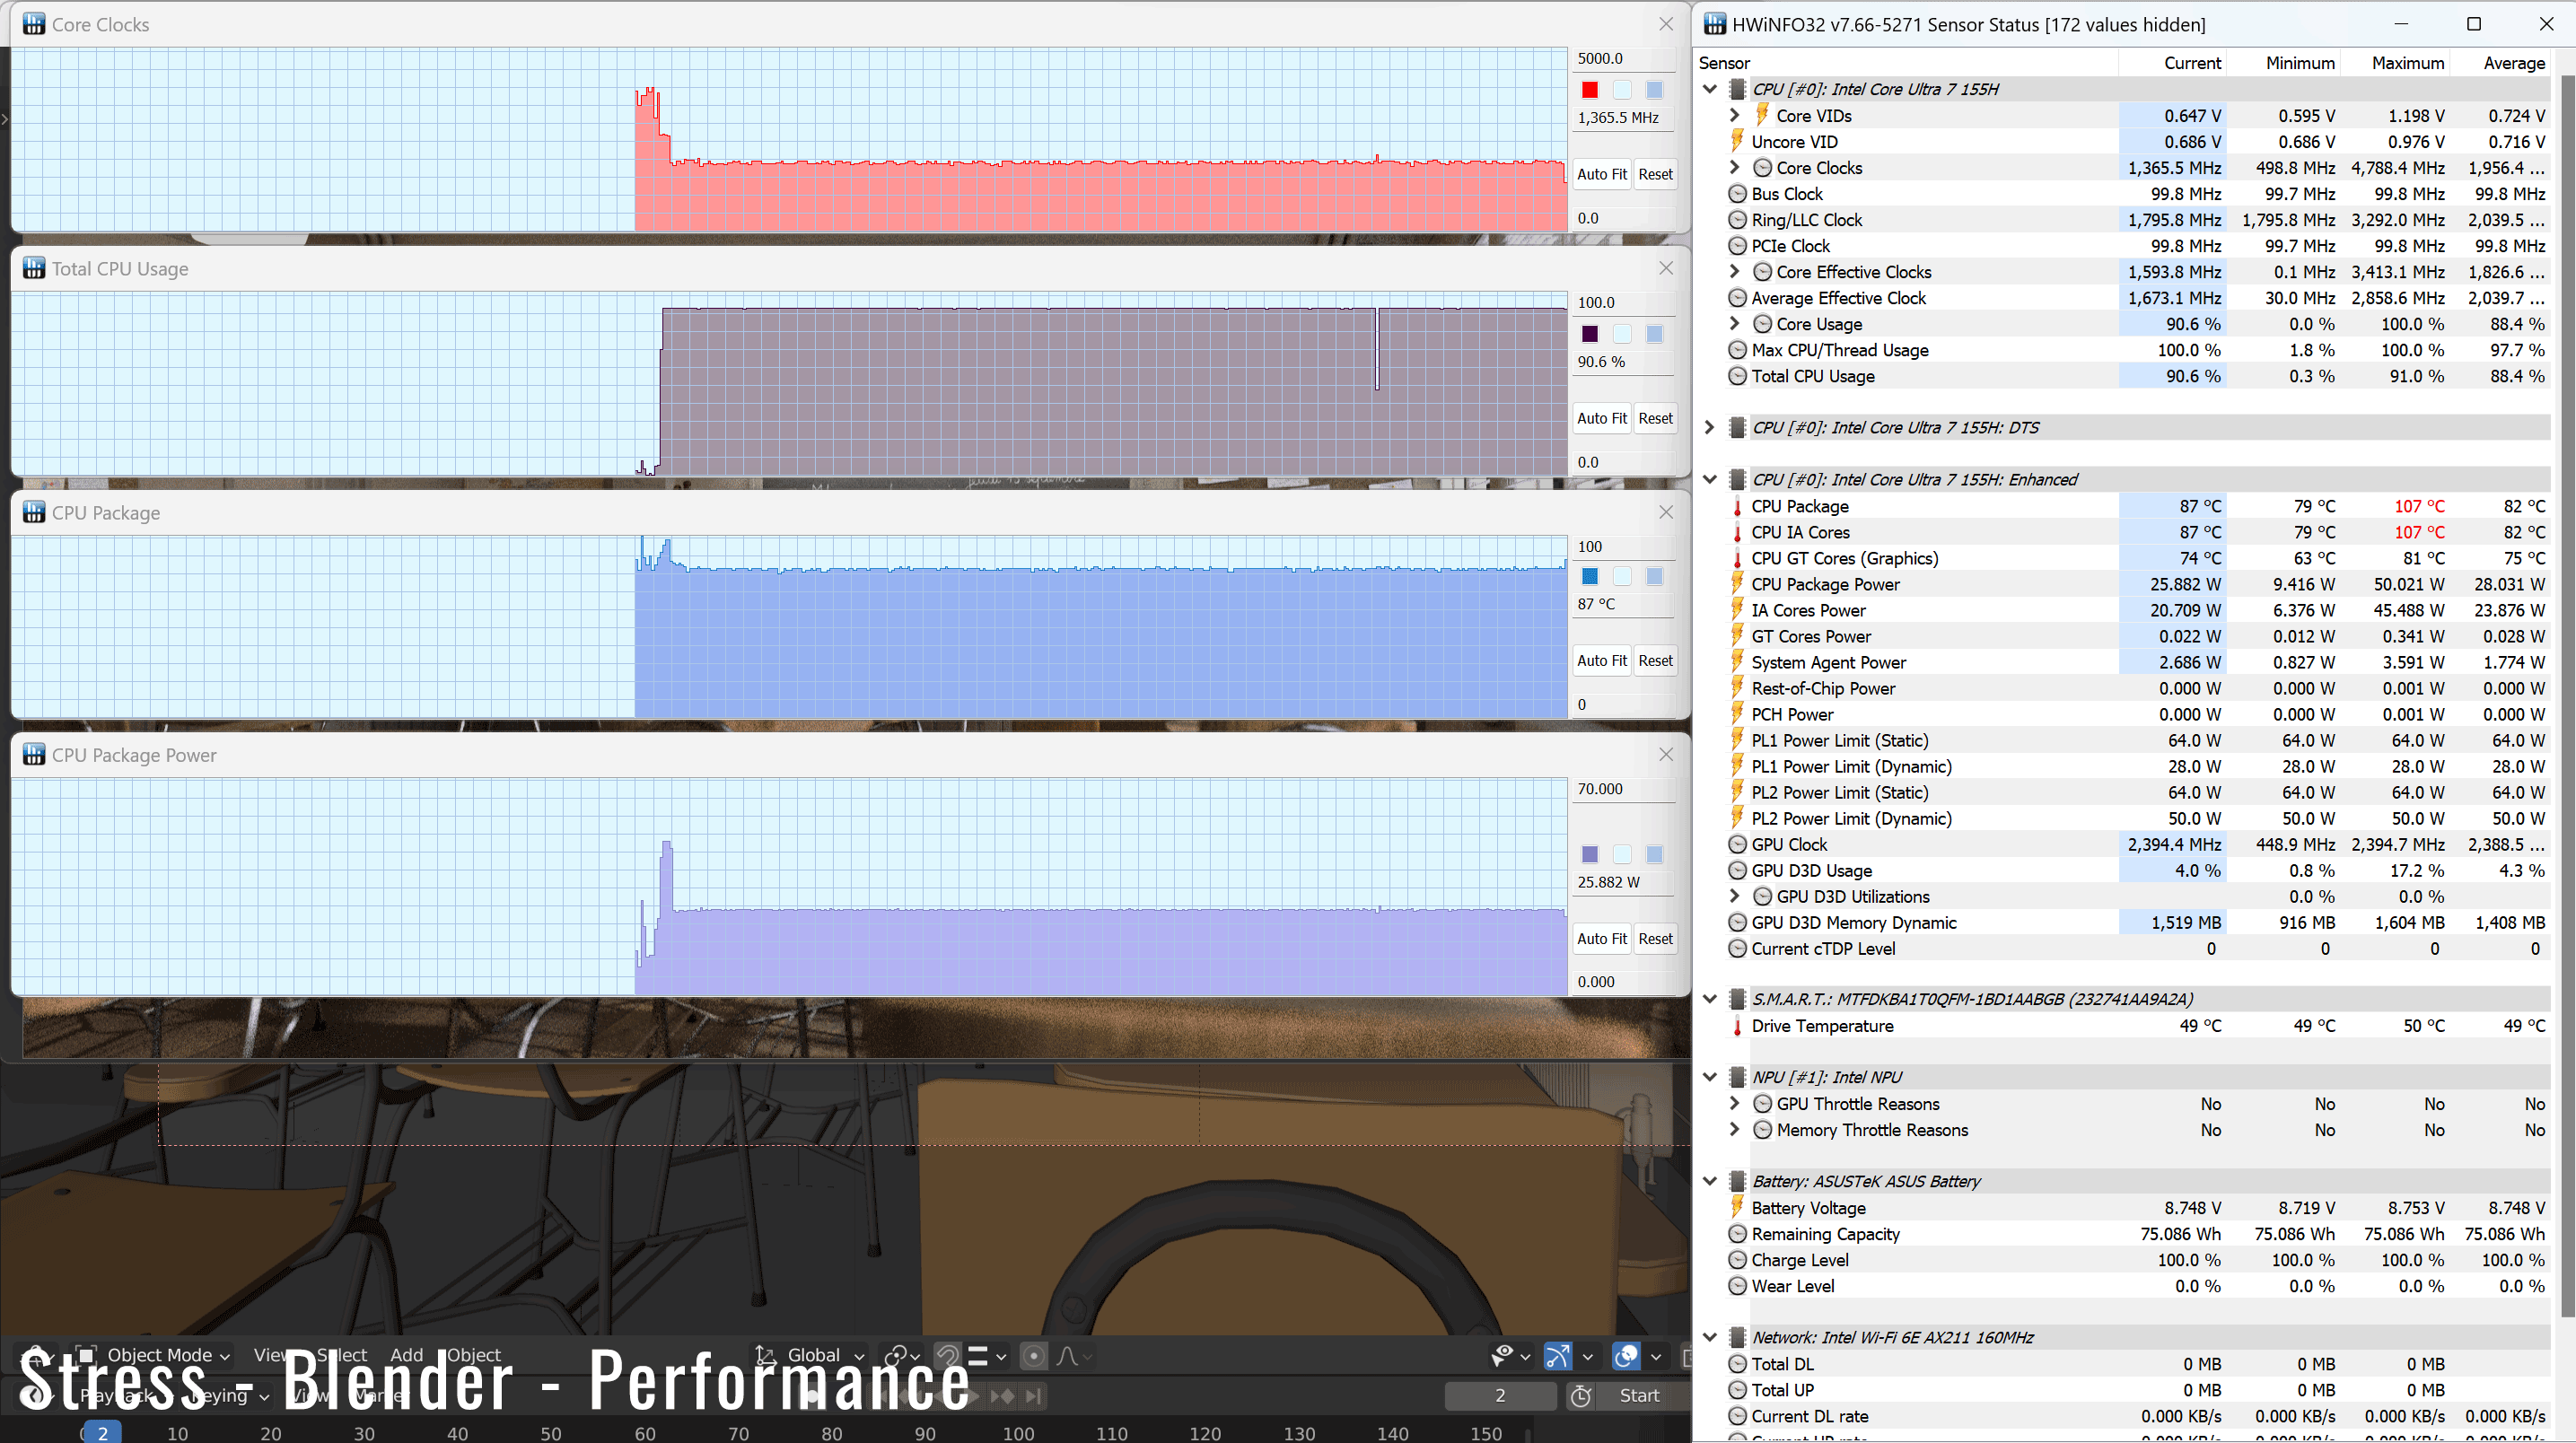
Task: Expand the GPU D3D Utilizations row
Action: point(1735,896)
